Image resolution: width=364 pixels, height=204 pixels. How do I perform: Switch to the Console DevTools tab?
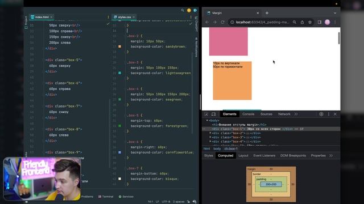pyautogui.click(x=249, y=114)
